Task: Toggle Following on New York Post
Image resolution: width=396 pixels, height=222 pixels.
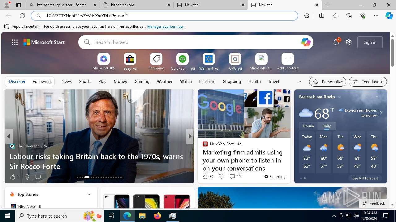Action: tap(275, 176)
